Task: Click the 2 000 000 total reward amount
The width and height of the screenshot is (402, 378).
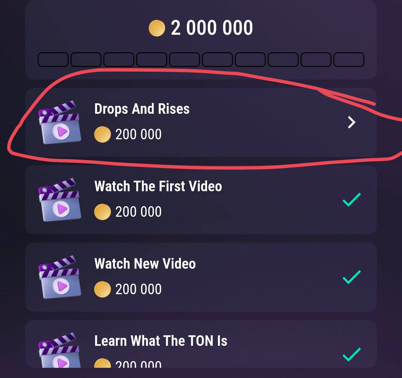Action: coord(212,28)
